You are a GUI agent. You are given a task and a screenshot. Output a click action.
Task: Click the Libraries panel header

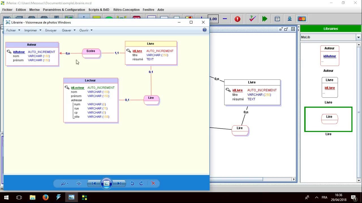point(331,29)
